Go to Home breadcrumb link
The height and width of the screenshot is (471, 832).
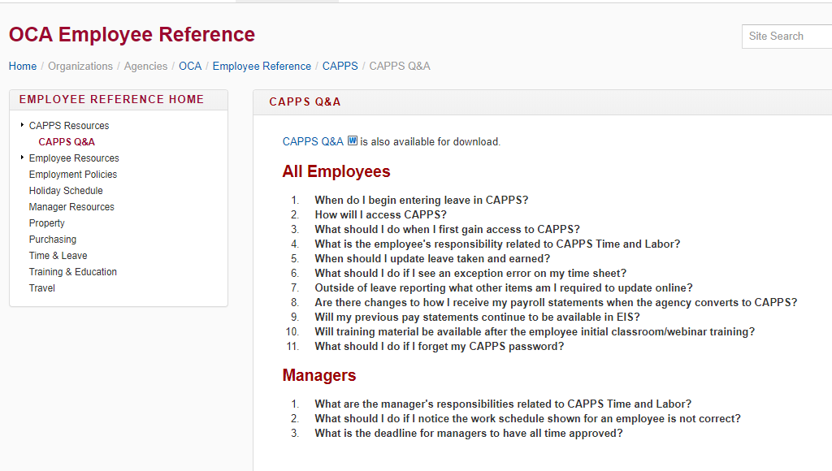(x=23, y=67)
